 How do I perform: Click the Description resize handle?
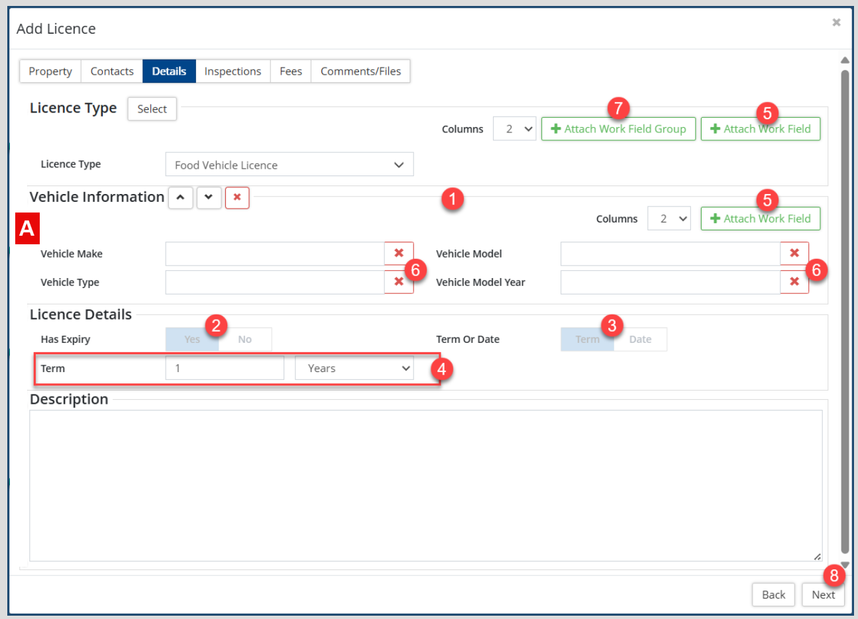pos(818,557)
